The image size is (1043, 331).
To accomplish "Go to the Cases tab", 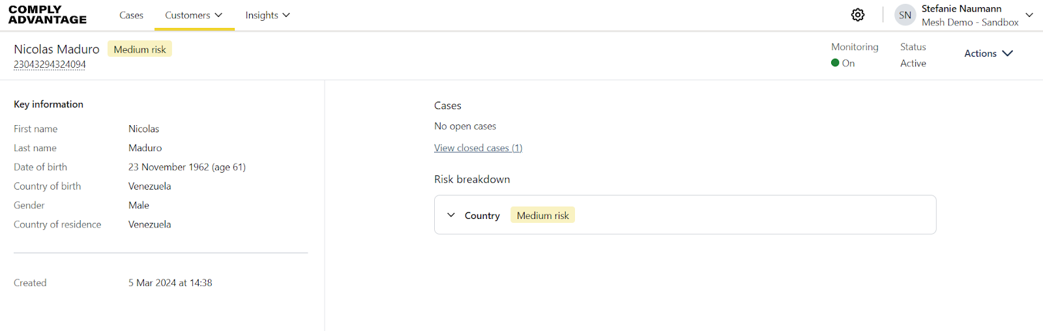I will [131, 15].
